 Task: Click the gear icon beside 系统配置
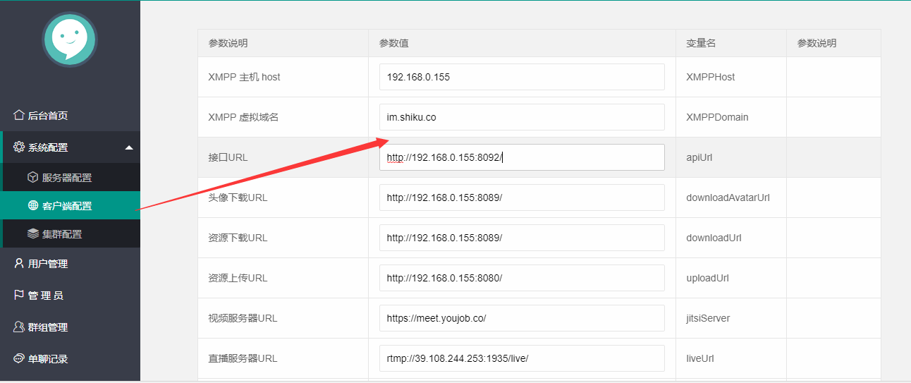click(19, 147)
